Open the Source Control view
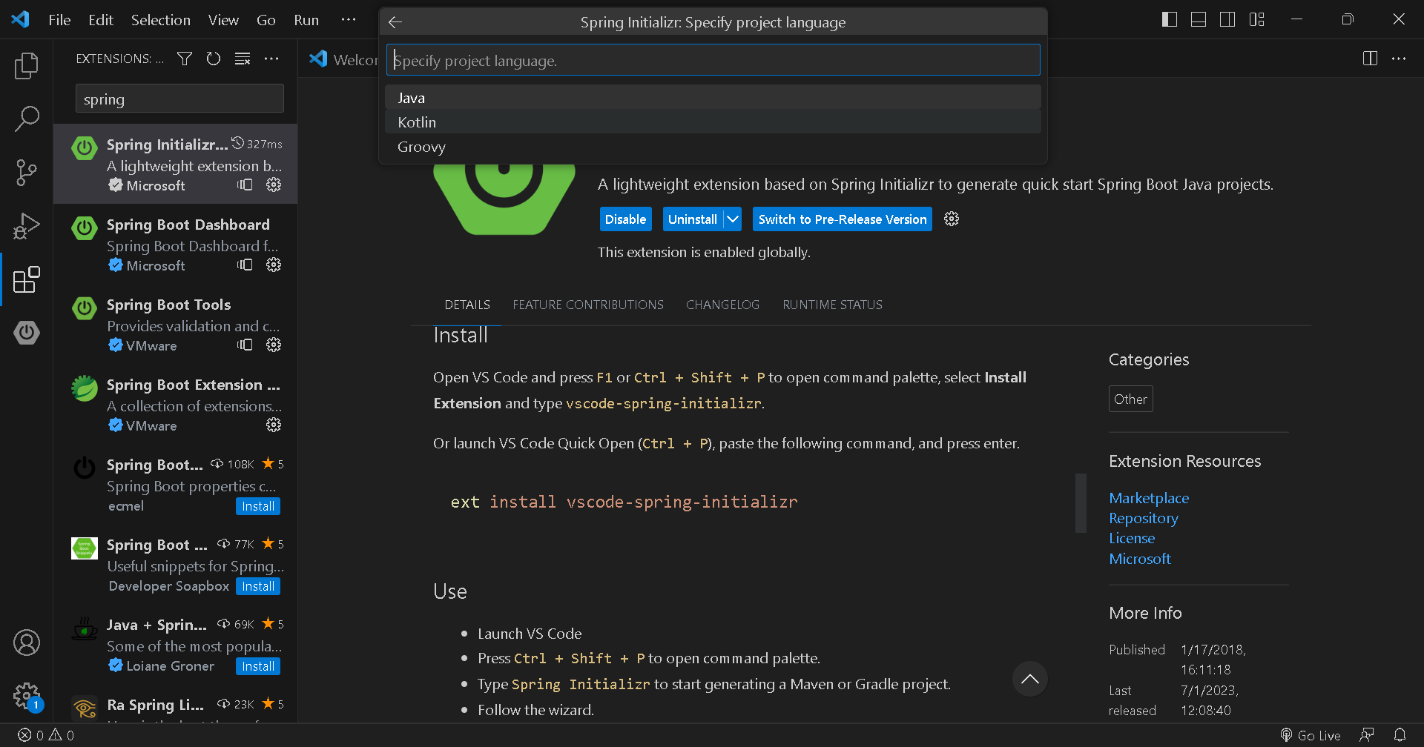Image resolution: width=1424 pixels, height=747 pixels. pos(27,173)
